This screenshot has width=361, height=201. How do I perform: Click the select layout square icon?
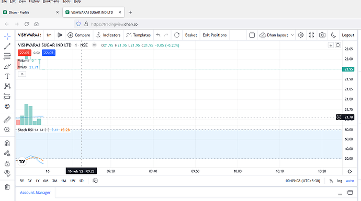tap(252, 35)
